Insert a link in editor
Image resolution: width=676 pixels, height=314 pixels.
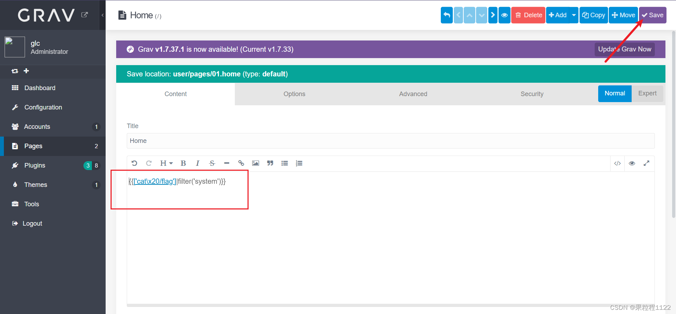241,163
